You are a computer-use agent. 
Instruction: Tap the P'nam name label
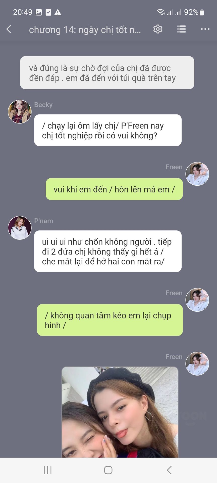pyautogui.click(x=44, y=221)
